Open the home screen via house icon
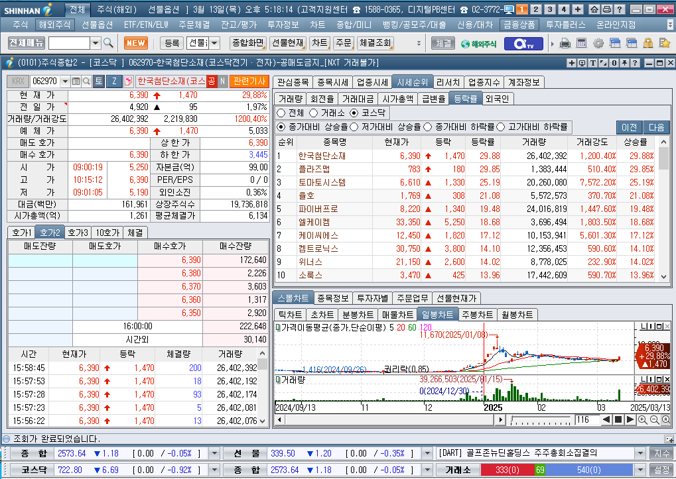This screenshot has width=676, height=479. click(594, 9)
